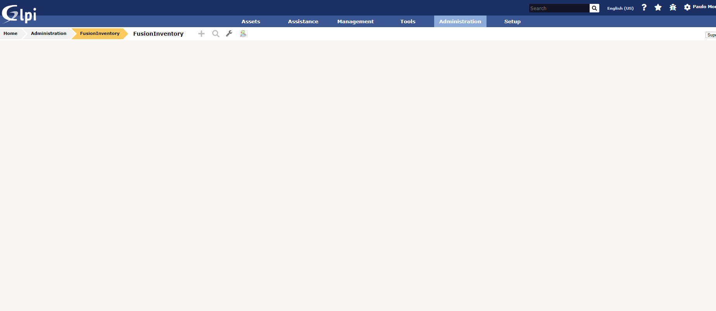This screenshot has width=716, height=311.
Task: Open the FusionInventory wrench configuration icon
Action: [229, 34]
